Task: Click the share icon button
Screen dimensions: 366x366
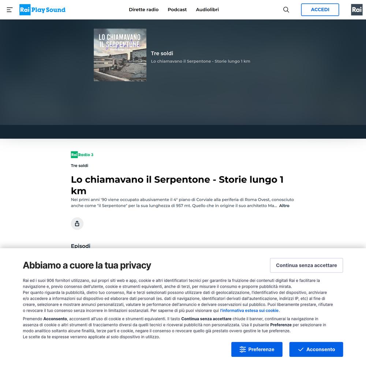Action: [x=77, y=224]
